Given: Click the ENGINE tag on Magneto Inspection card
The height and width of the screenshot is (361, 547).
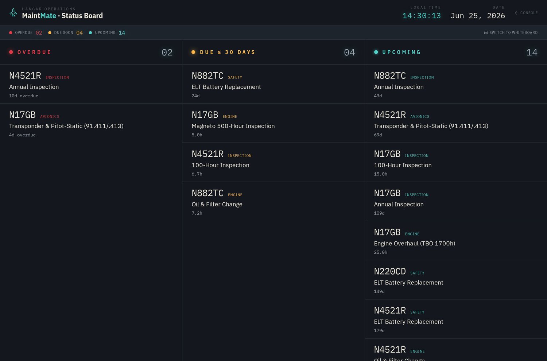Looking at the screenshot, I should tap(230, 117).
